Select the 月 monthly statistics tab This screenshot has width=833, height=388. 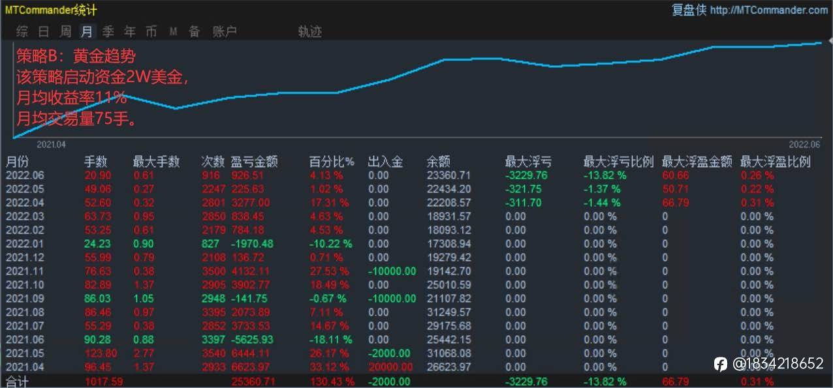point(87,31)
